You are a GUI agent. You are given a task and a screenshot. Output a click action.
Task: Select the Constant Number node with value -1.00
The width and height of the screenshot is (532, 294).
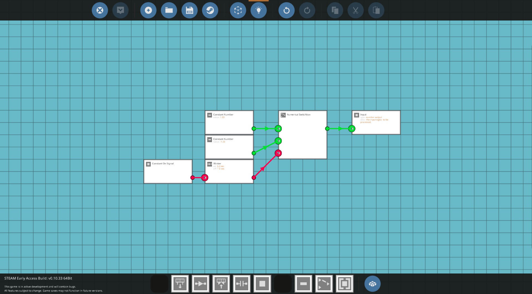pyautogui.click(x=229, y=147)
